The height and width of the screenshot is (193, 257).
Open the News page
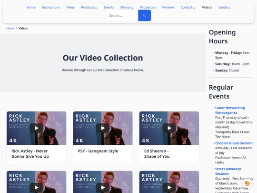click(70, 7)
